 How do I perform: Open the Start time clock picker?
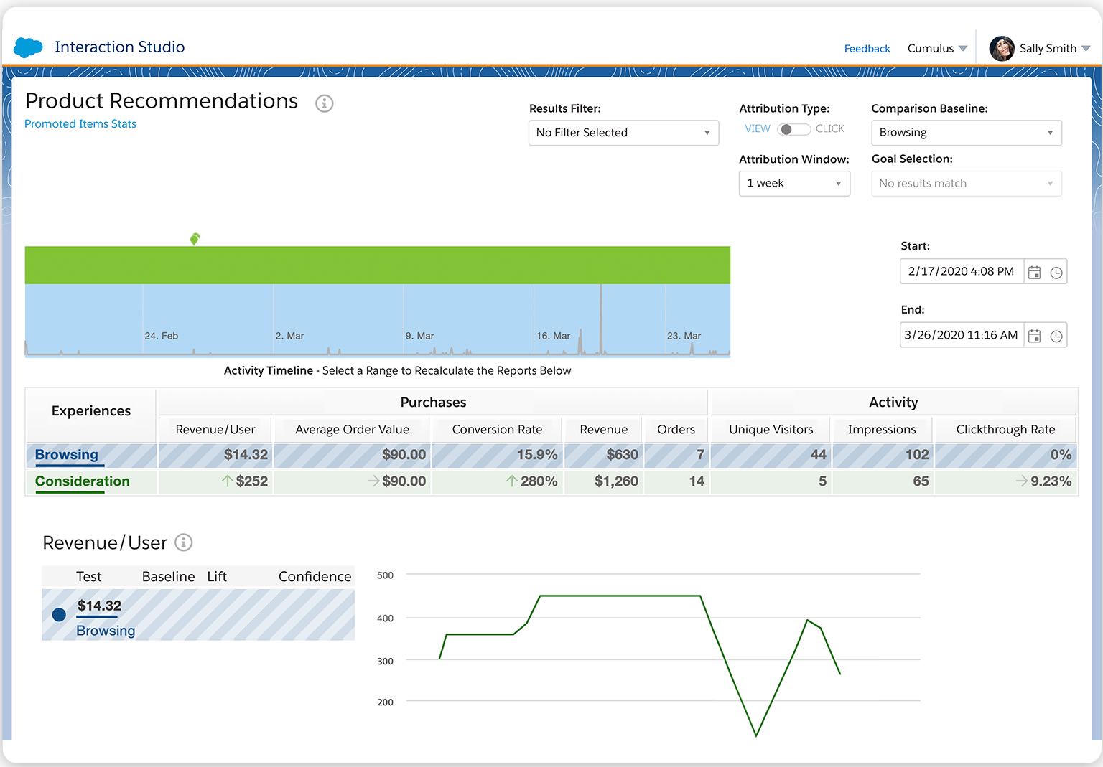click(1056, 272)
